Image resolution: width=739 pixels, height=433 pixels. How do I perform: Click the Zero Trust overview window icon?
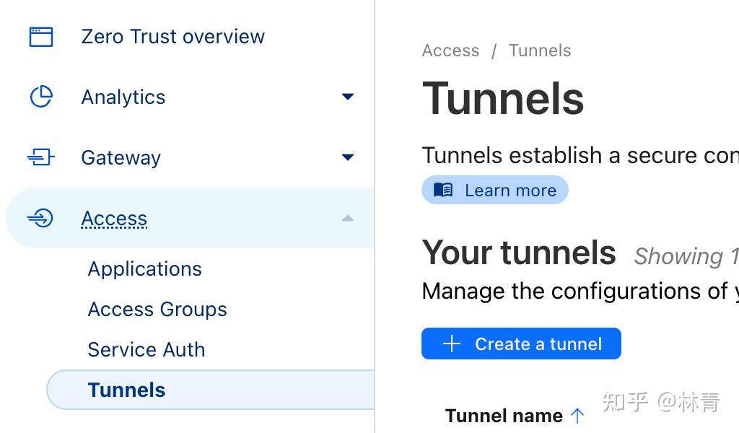41,37
